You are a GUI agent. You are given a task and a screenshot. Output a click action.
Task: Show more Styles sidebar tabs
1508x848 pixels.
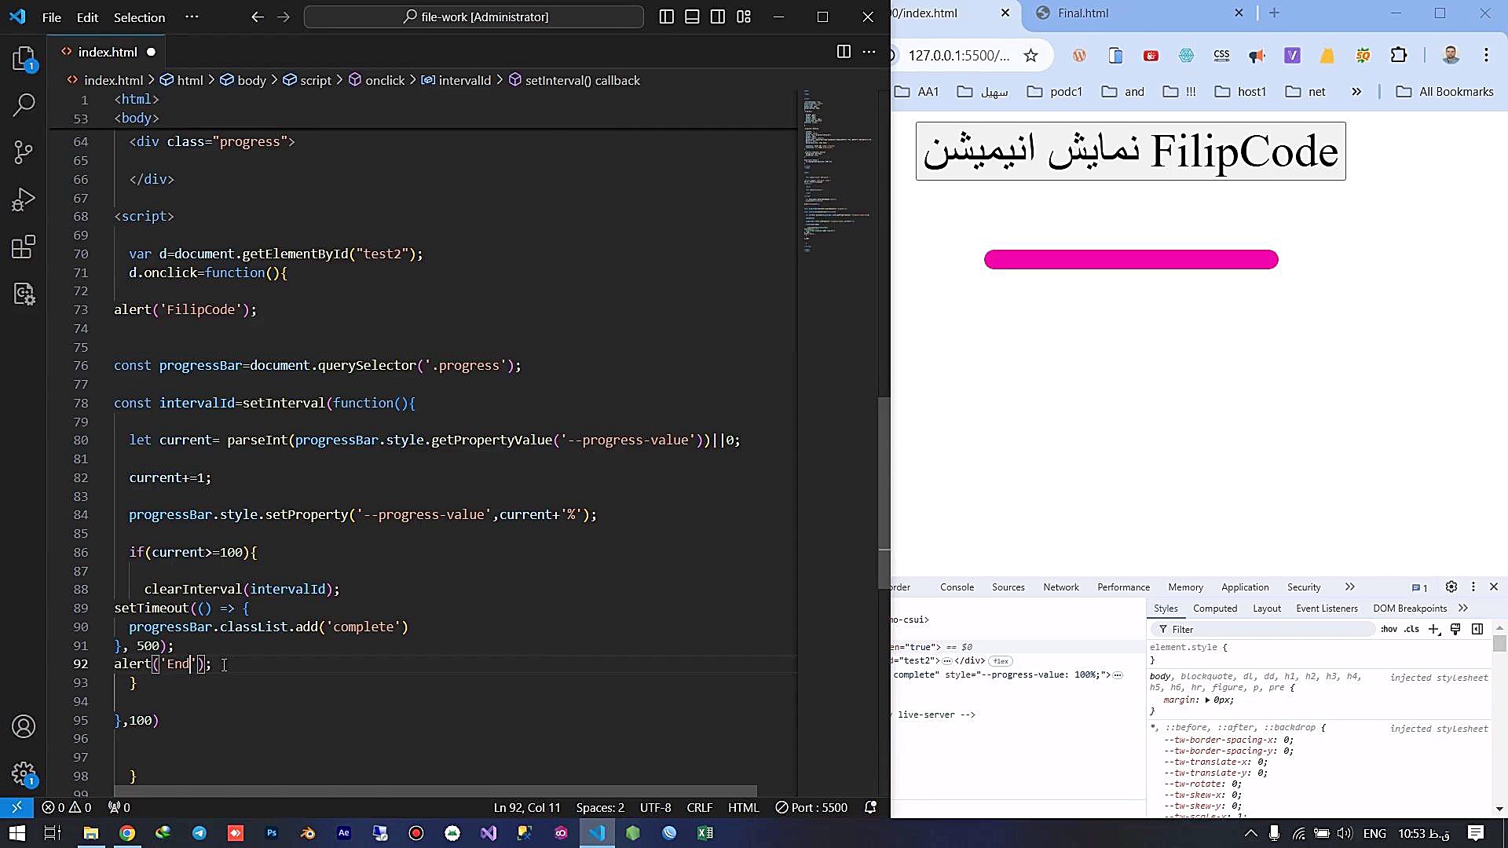(x=1463, y=608)
